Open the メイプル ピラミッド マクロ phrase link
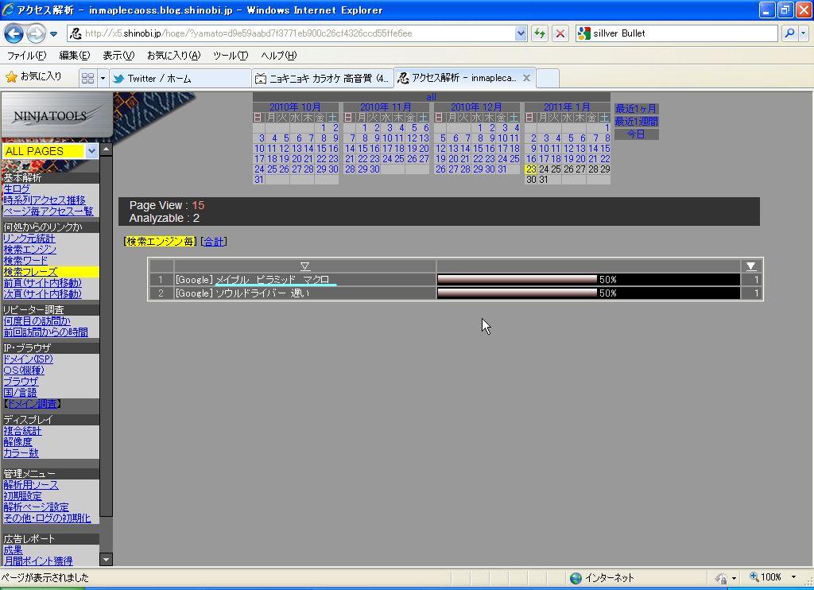Image resolution: width=814 pixels, height=590 pixels. click(x=273, y=280)
